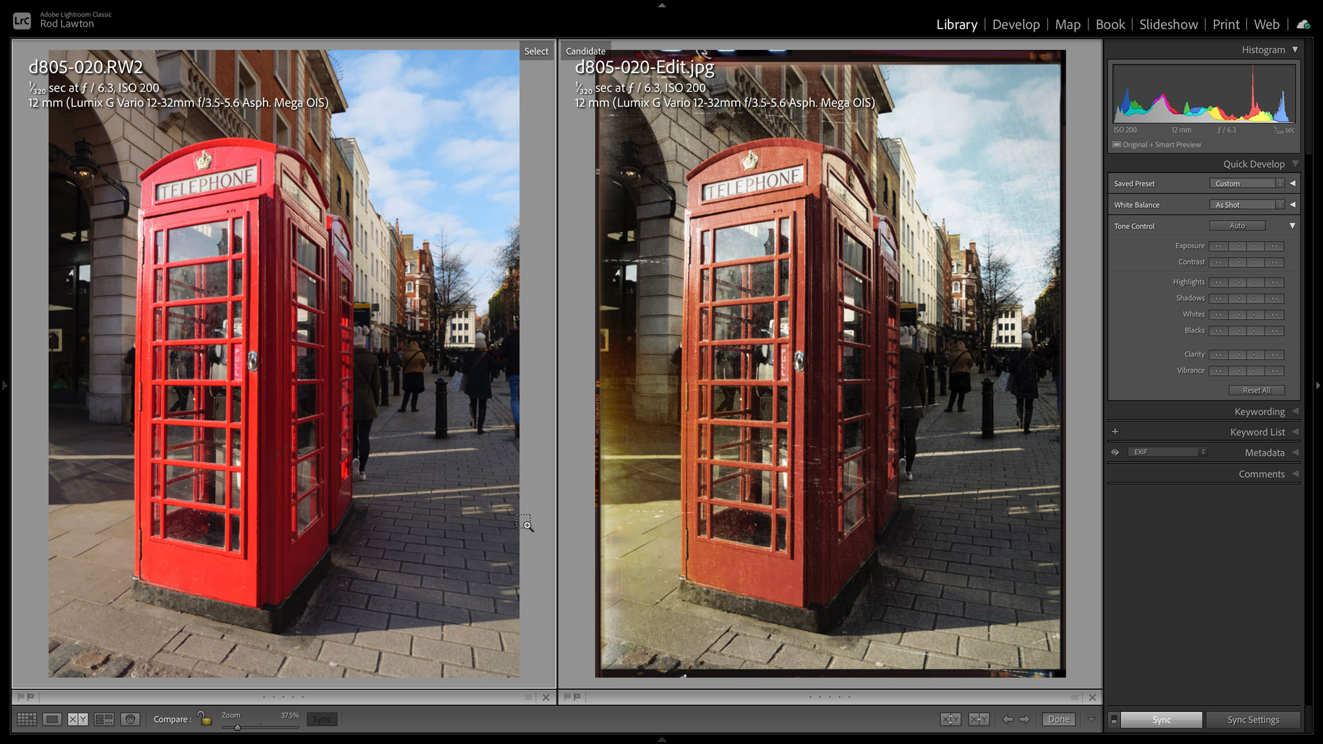The width and height of the screenshot is (1323, 744).
Task: Click the next photo arrow
Action: 1024,719
